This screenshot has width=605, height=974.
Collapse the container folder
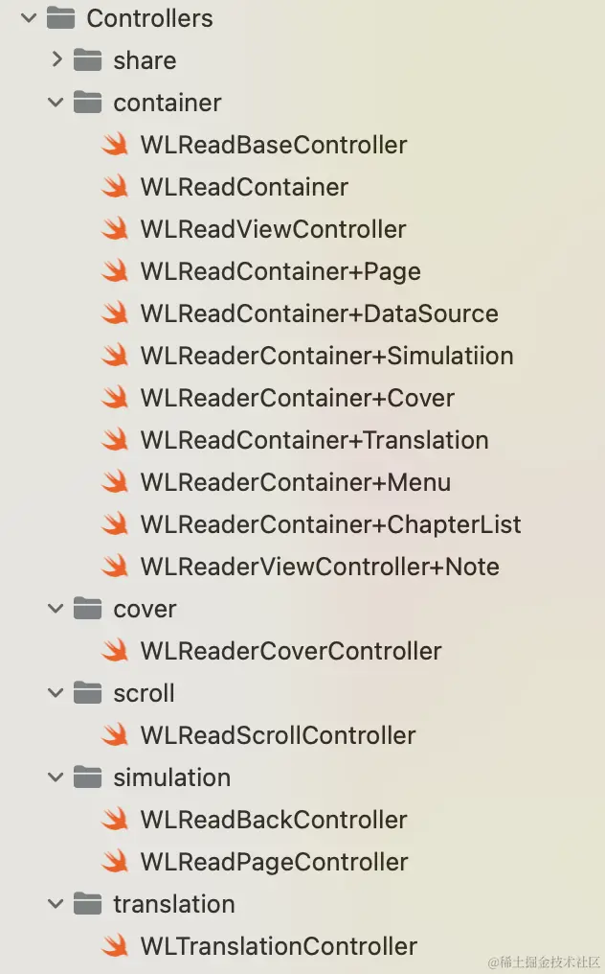click(x=56, y=103)
